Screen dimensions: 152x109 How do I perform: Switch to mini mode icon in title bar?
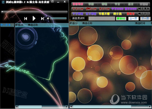52,2
